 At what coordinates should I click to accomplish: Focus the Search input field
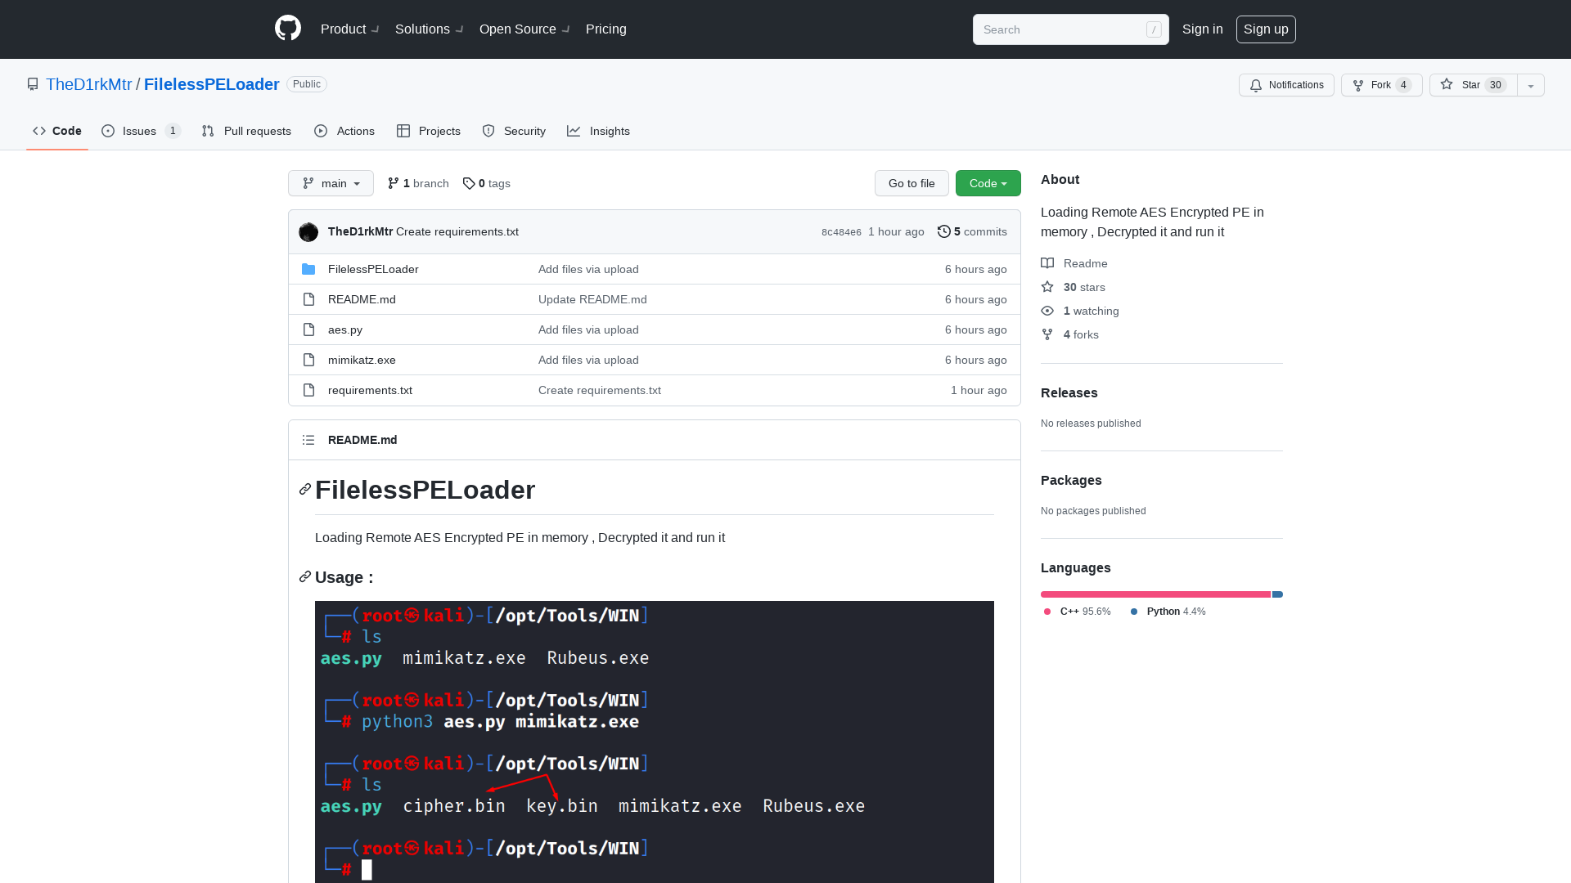click(1071, 29)
